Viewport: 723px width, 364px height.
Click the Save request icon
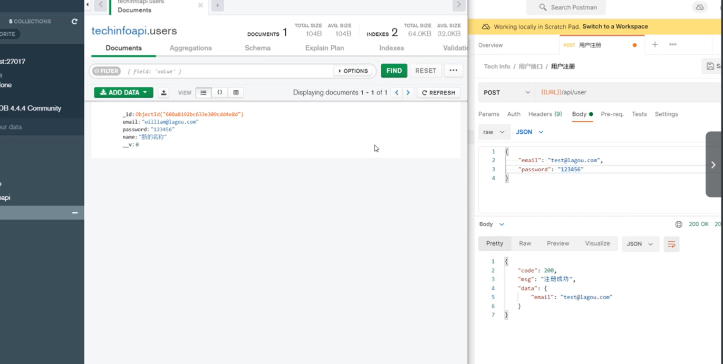(711, 66)
